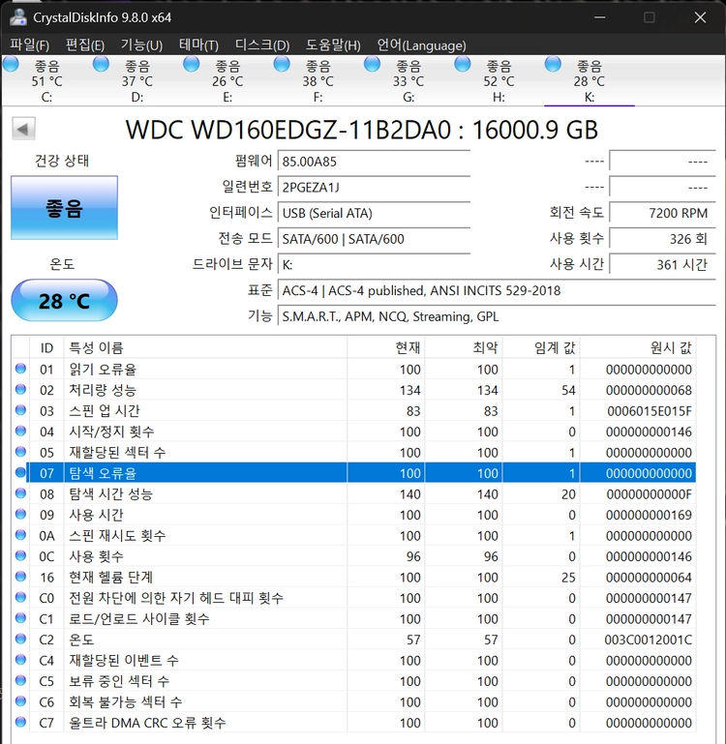Open the 언어(Language) menu
The image size is (726, 744).
tap(421, 45)
